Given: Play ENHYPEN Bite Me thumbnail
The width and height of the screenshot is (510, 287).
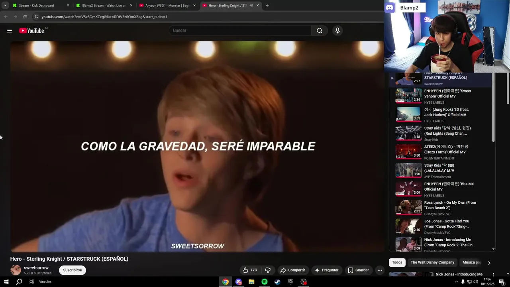Looking at the screenshot, I should click(408, 189).
